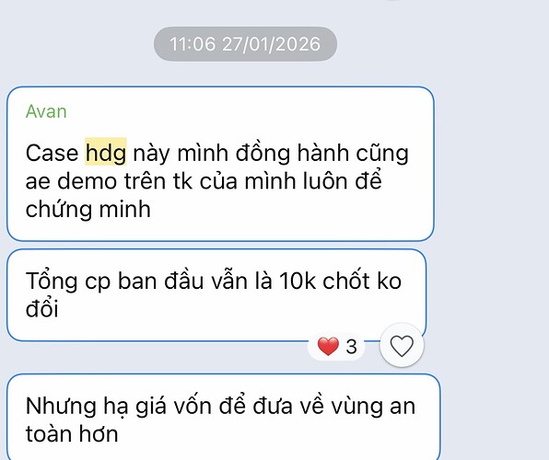Click the text chứng minh in first bubble
The image size is (549, 460).
point(88,210)
